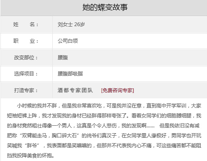This screenshot has height=161, width=207.
Task: Click the 职业 label cell
Action: coord(26,41)
